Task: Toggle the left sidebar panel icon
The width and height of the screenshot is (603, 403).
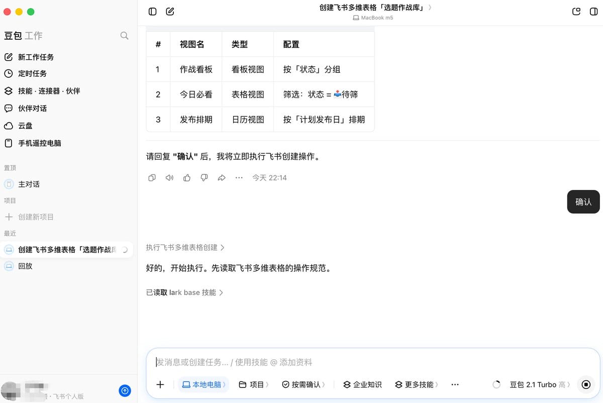Action: point(153,12)
